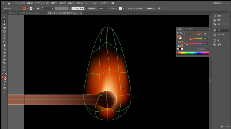231x129 pixels.
Task: Open the 編集(E) menu
Action: click(x=30, y=3)
